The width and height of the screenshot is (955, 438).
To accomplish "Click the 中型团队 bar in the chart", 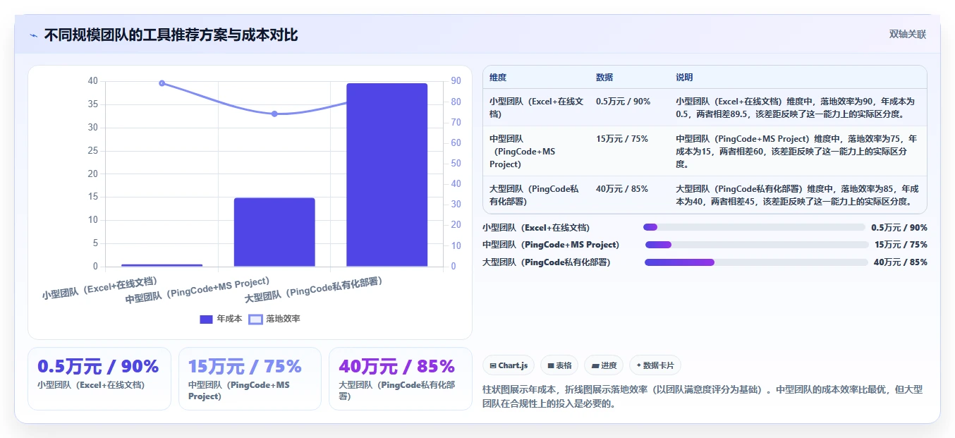I will click(x=274, y=232).
